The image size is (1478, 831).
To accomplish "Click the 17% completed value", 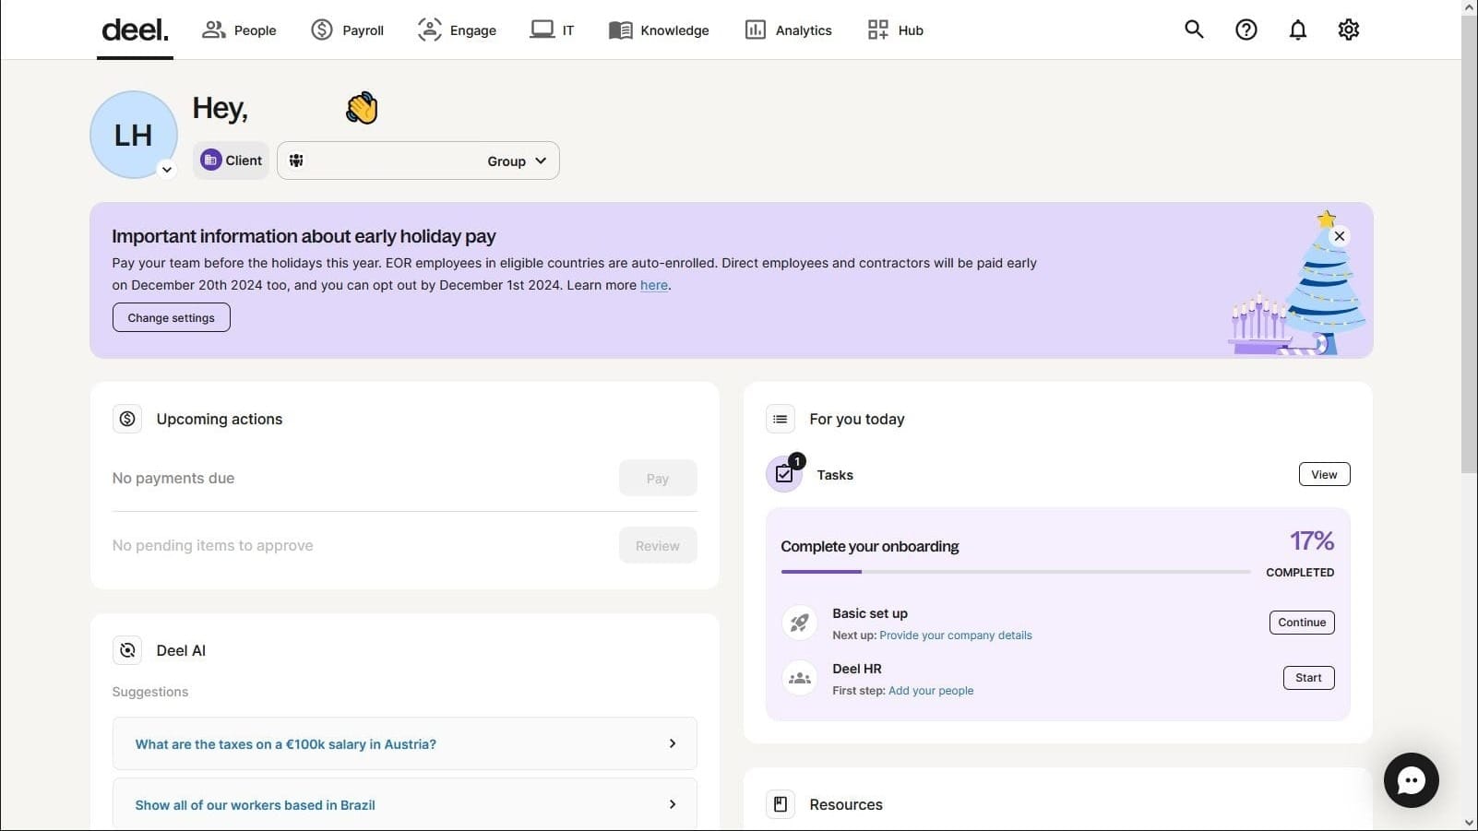I will pos(1312,540).
